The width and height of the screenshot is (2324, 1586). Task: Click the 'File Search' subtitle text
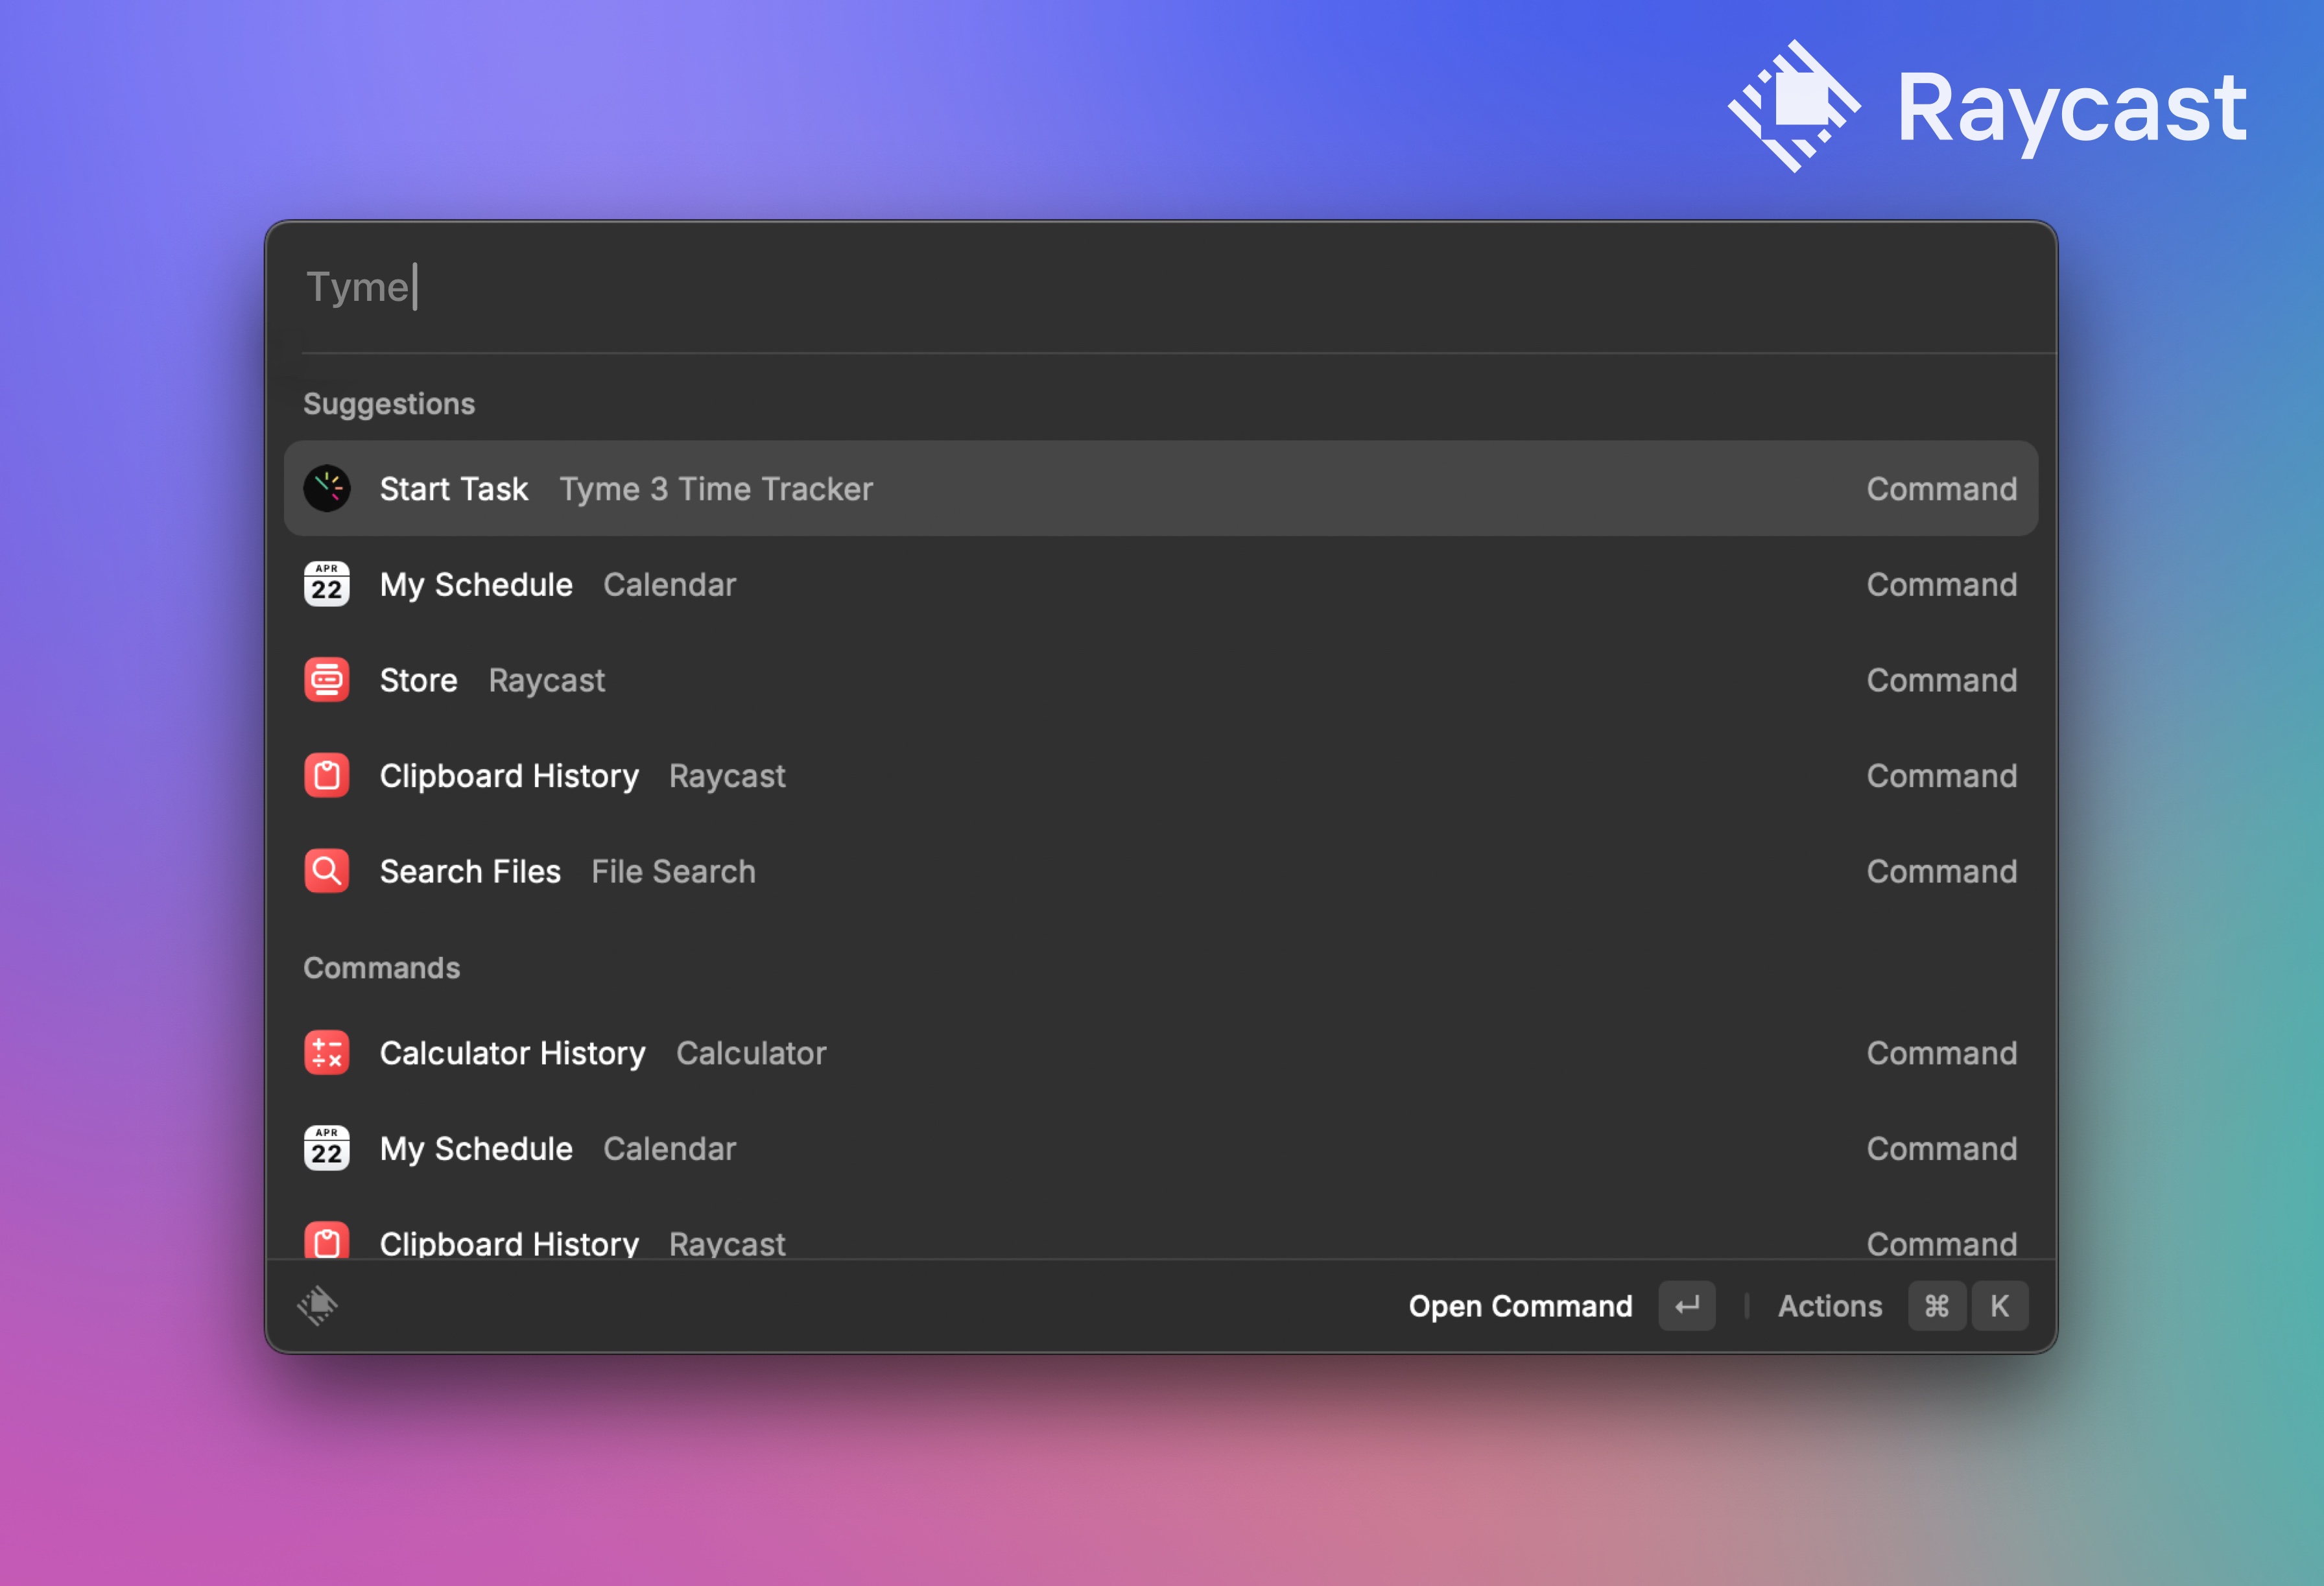click(x=673, y=872)
